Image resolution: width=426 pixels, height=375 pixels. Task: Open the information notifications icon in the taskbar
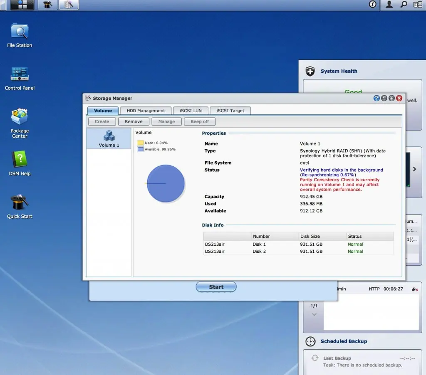coord(373,5)
